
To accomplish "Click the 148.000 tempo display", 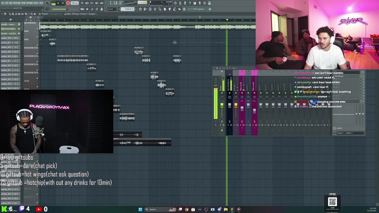I will pyautogui.click(x=74, y=3).
